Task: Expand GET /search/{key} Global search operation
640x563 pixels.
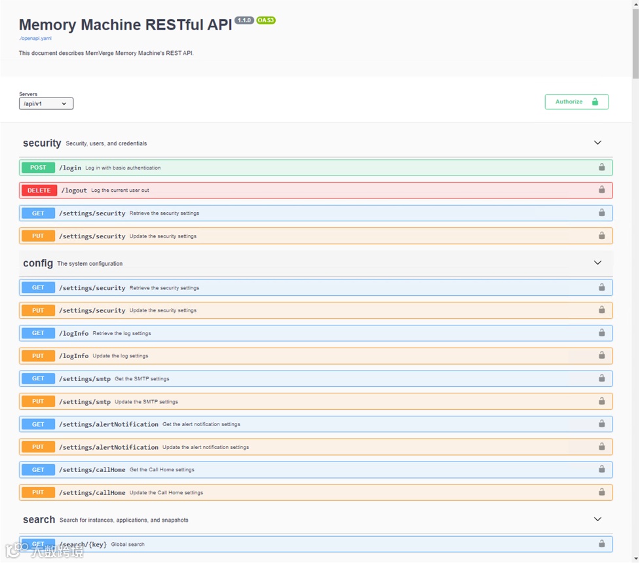Action: [316, 544]
